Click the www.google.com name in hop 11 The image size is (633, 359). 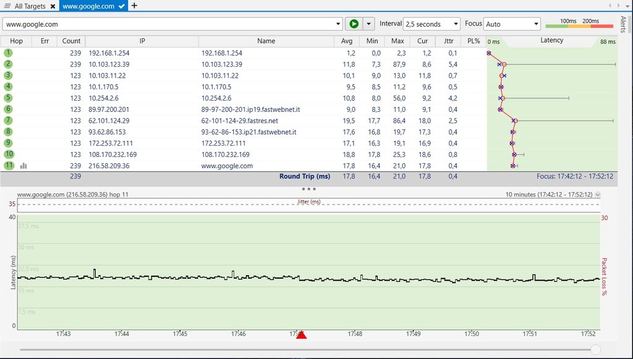pos(227,166)
